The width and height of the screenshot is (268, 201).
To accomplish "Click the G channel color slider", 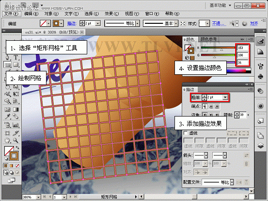I will [218, 55].
